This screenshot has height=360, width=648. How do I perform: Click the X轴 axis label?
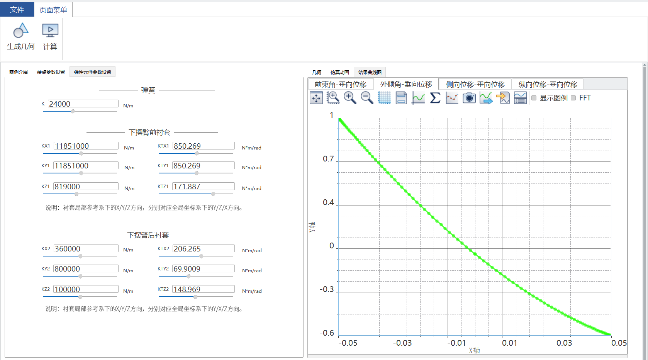click(474, 350)
